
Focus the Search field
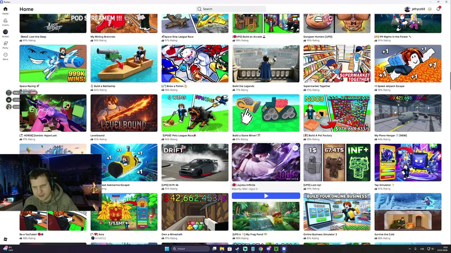pyautogui.click(x=231, y=9)
